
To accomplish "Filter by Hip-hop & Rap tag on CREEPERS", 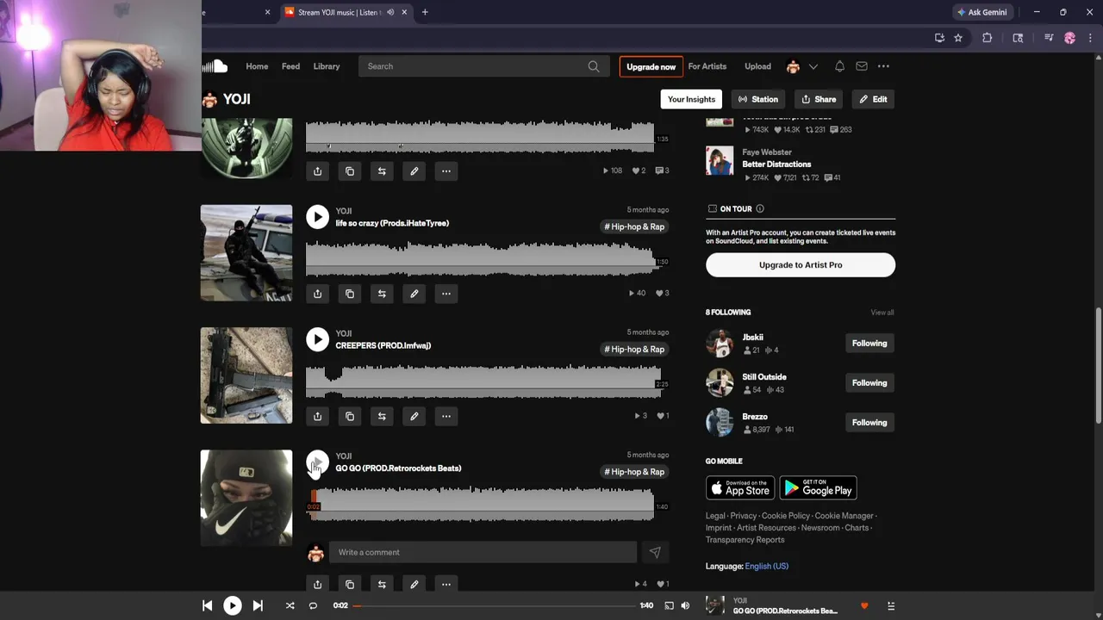I will 635,350.
